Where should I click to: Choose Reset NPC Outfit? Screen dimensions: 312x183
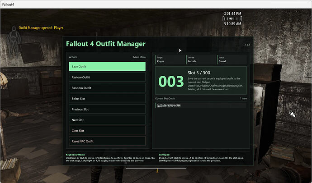107,142
